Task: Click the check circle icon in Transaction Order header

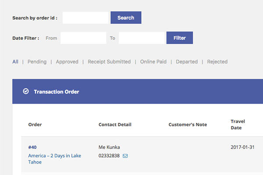Action: coord(26,91)
